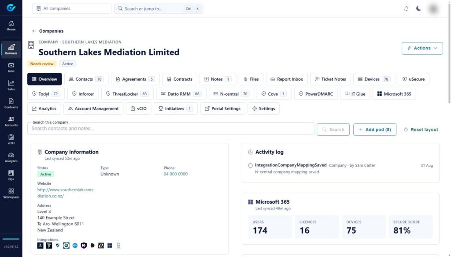451x257 pixels.
Task: Open the Cove tab
Action: 274,94
